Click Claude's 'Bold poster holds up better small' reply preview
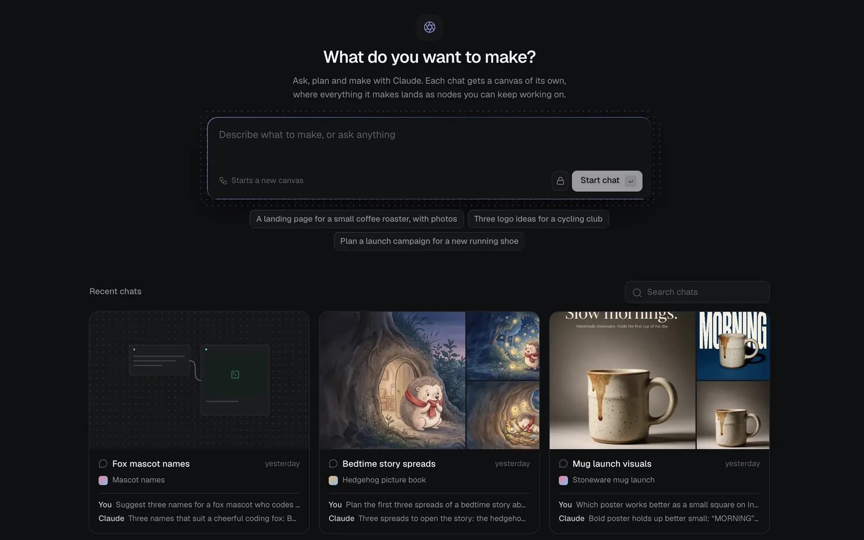 pyautogui.click(x=673, y=518)
